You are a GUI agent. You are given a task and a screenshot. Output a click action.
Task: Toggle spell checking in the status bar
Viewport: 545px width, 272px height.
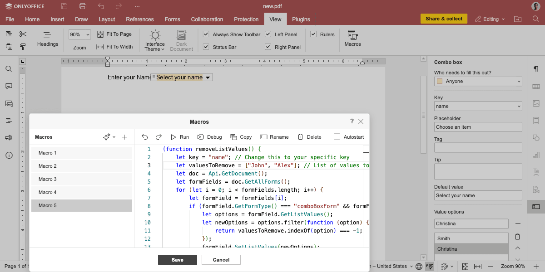[x=429, y=266]
